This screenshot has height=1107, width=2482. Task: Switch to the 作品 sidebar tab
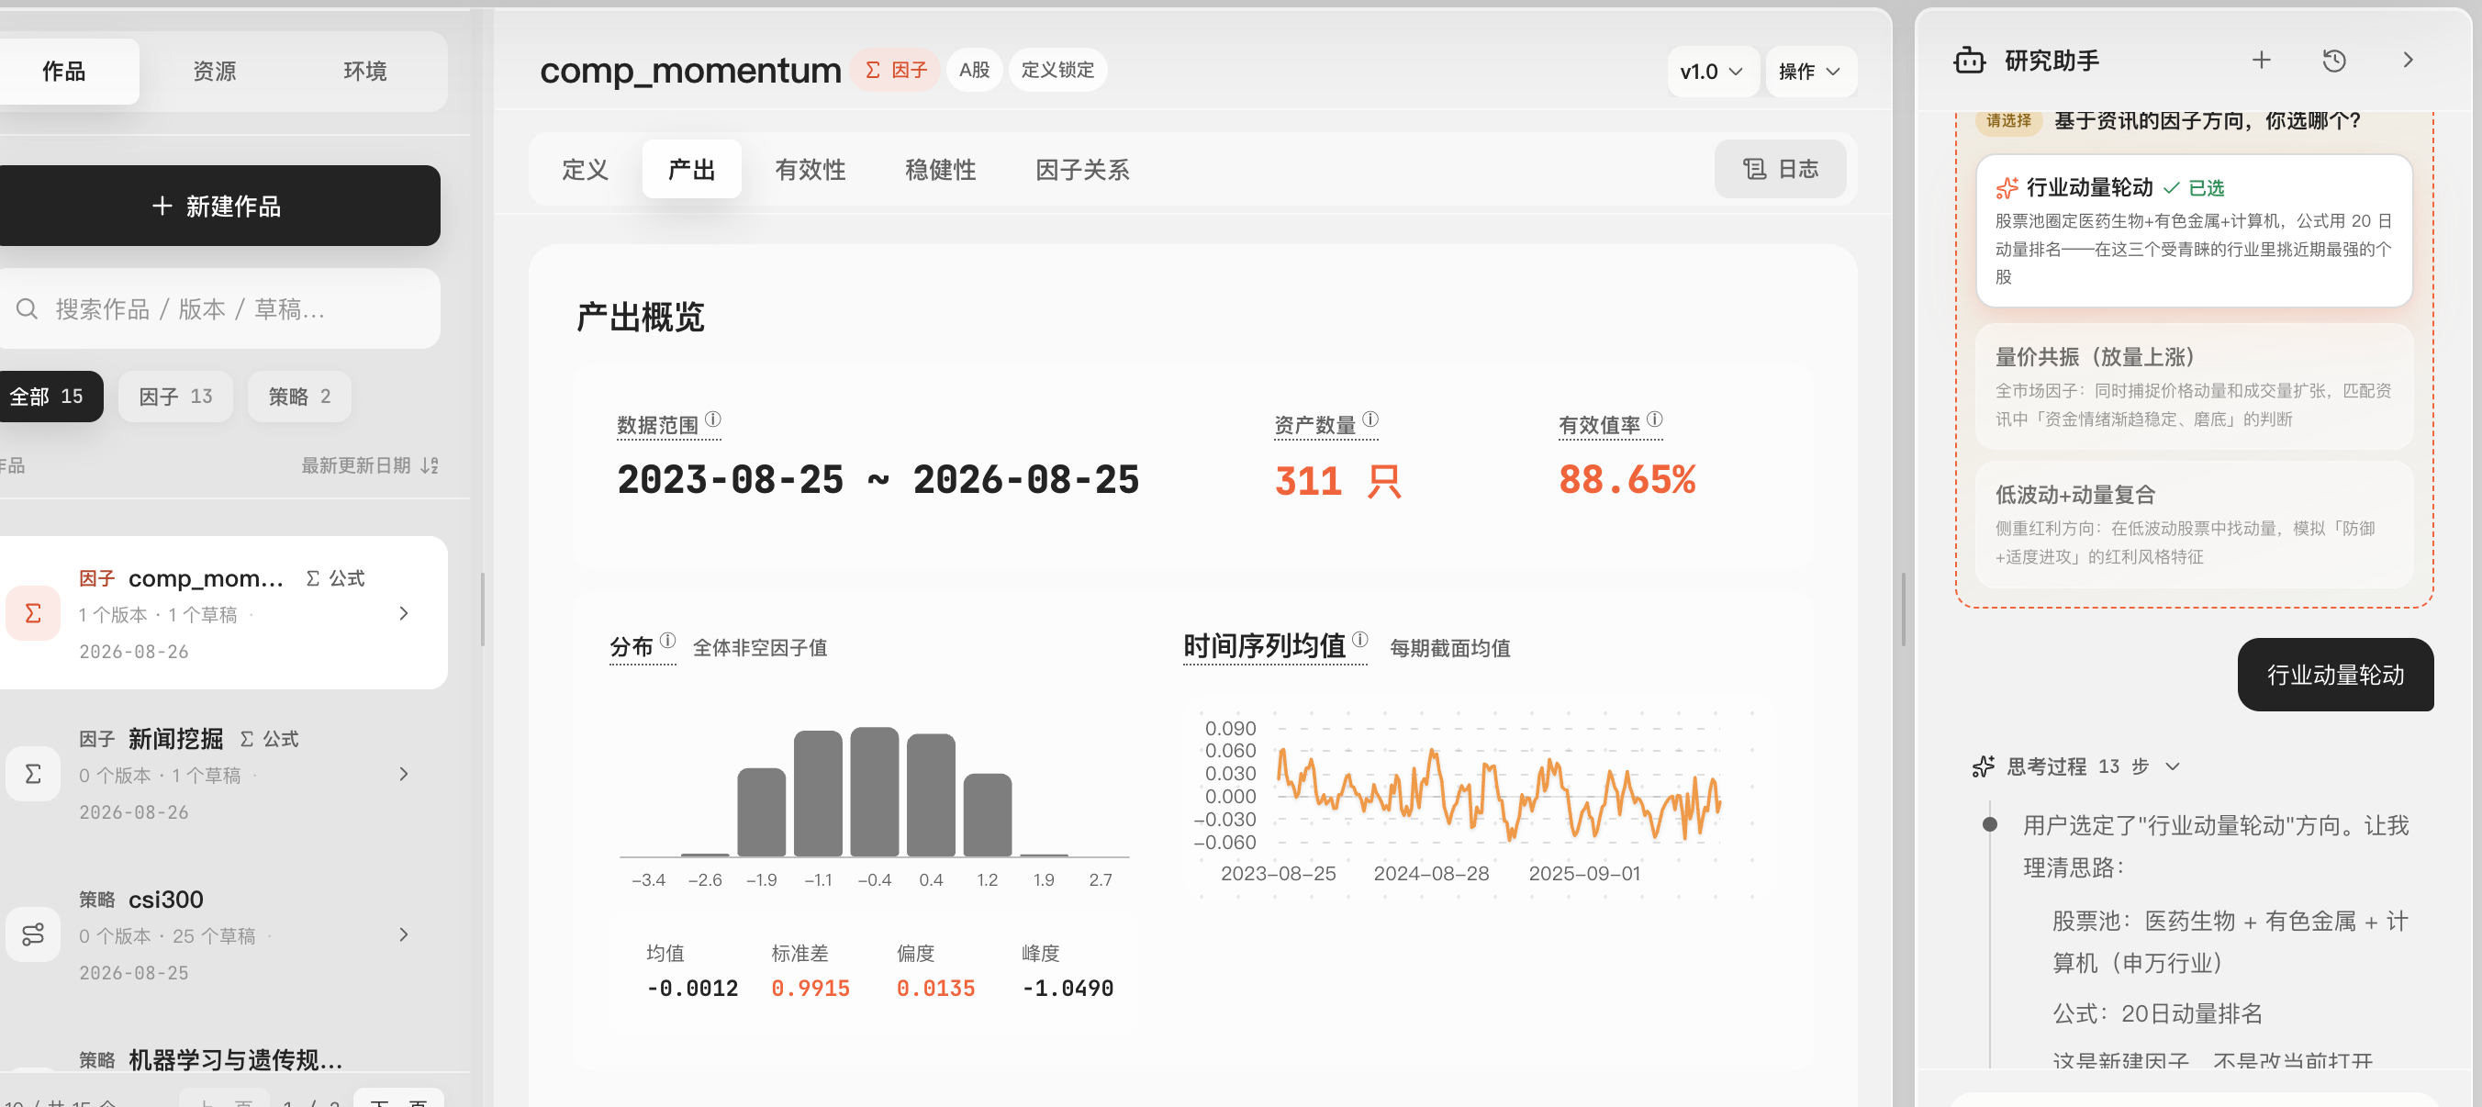pyautogui.click(x=64, y=72)
